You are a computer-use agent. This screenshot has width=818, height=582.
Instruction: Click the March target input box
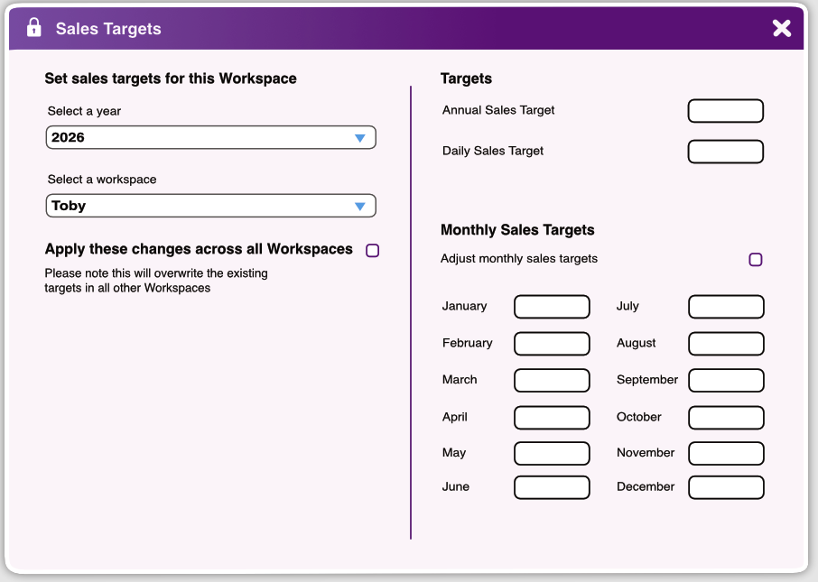tap(552, 381)
